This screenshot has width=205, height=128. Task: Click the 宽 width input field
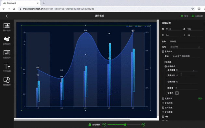[173, 29]
